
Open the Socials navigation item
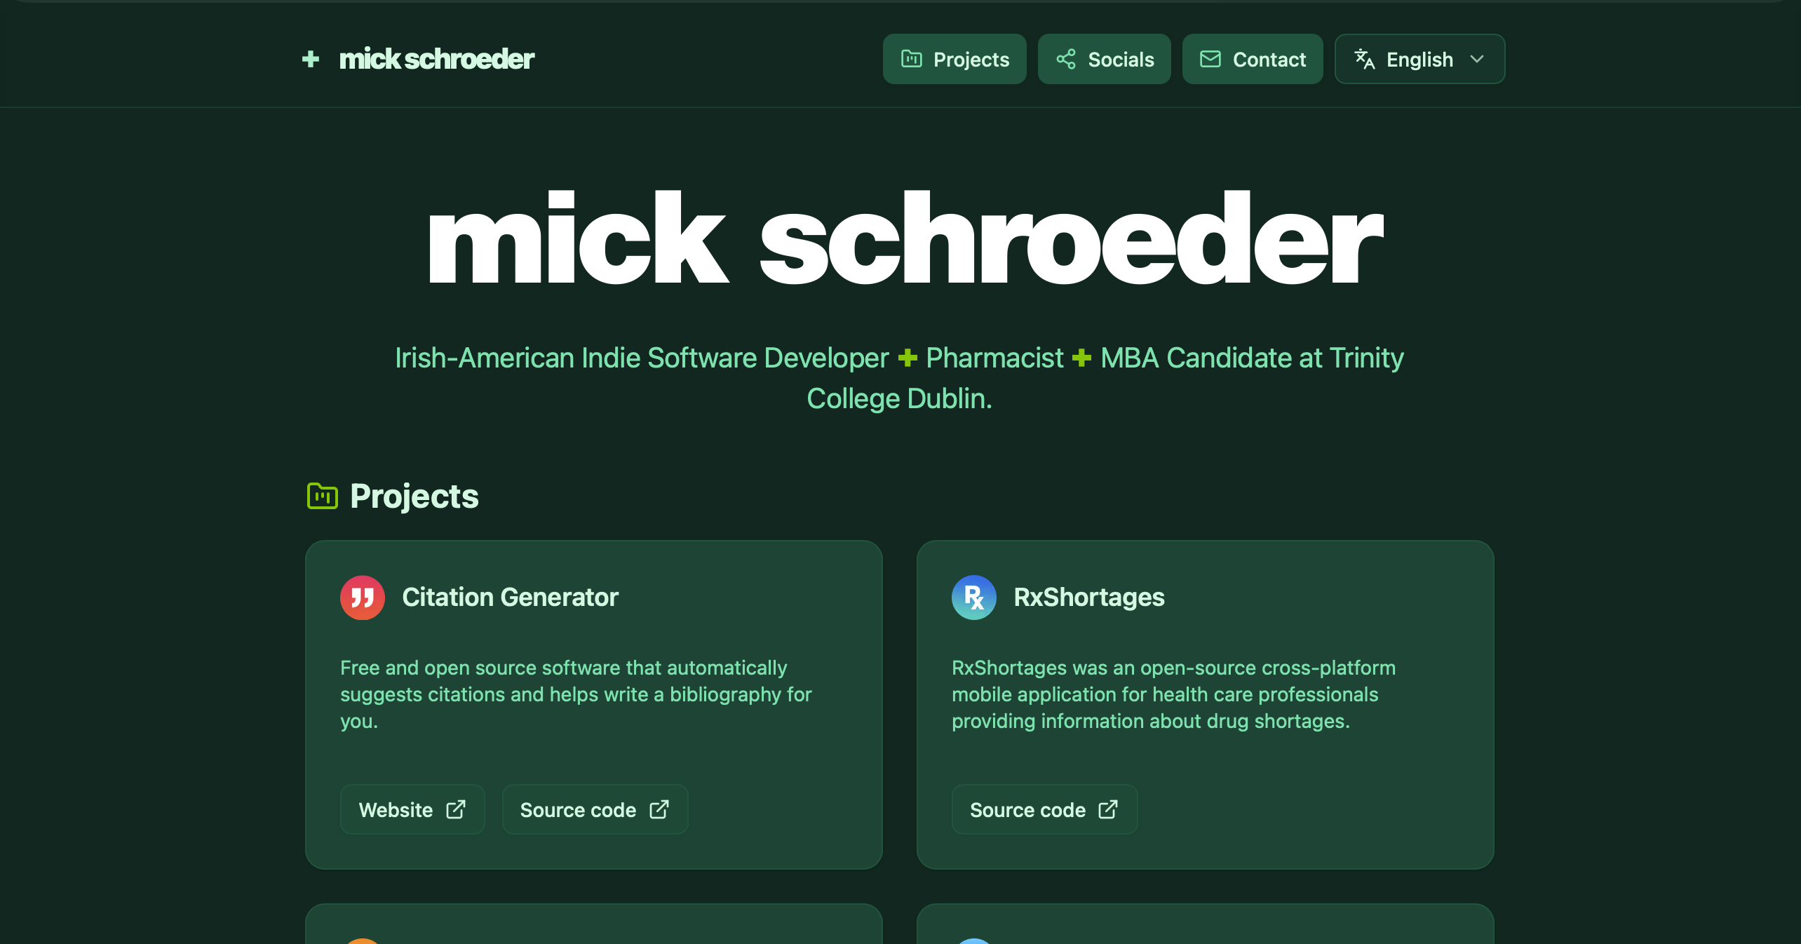tap(1104, 59)
